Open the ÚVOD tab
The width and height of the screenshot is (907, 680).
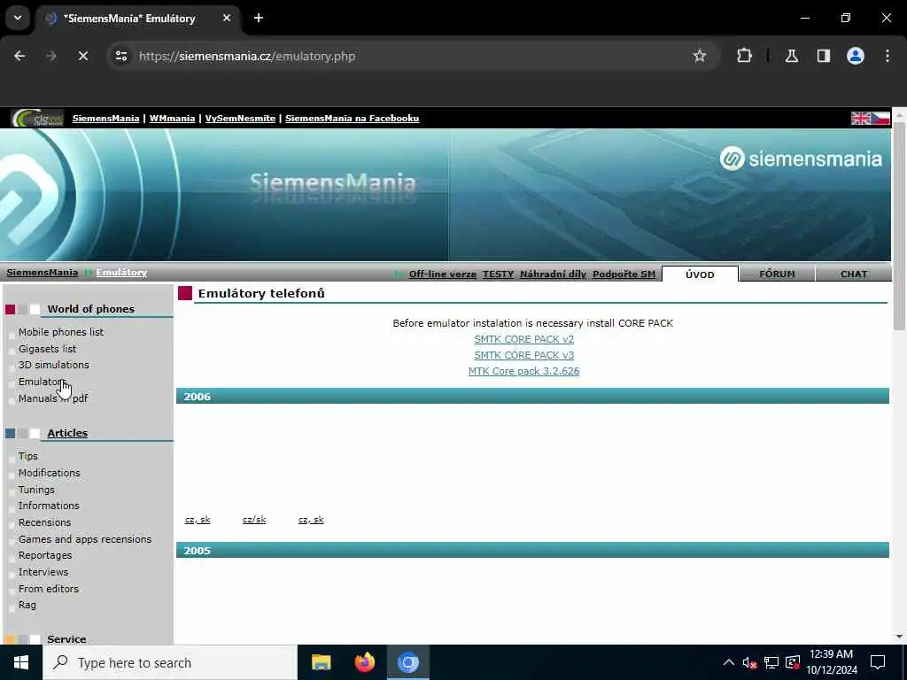[x=700, y=274]
